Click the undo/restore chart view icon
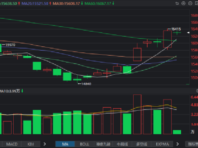This screenshot has width=198, height=148. coord(177,3)
